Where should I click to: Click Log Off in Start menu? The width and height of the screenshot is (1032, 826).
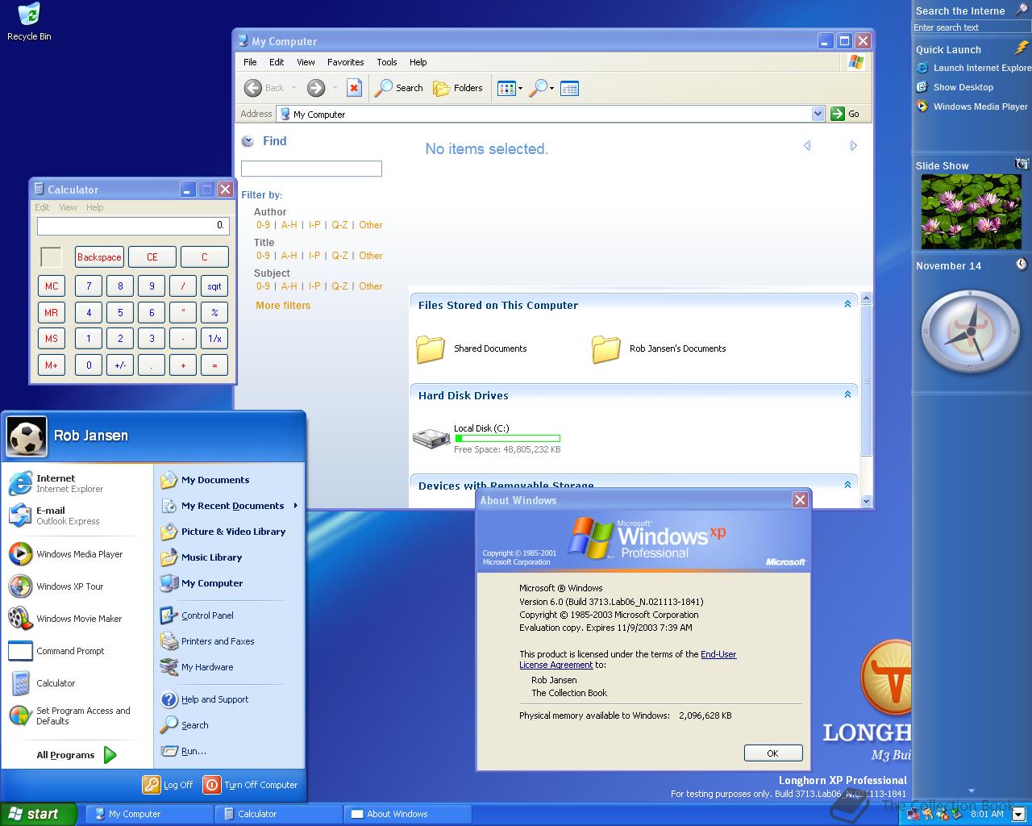point(169,785)
